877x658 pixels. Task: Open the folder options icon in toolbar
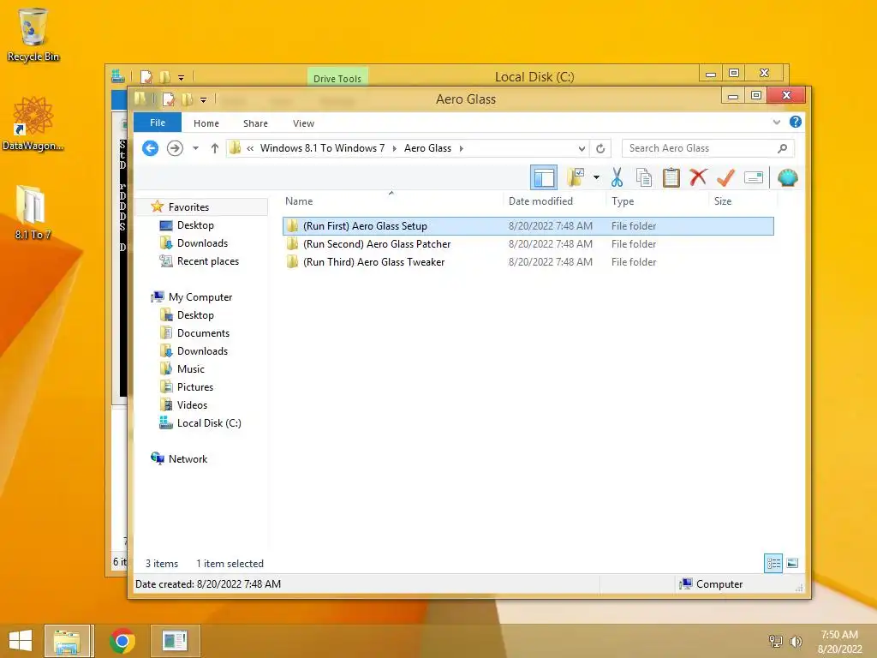click(x=576, y=178)
